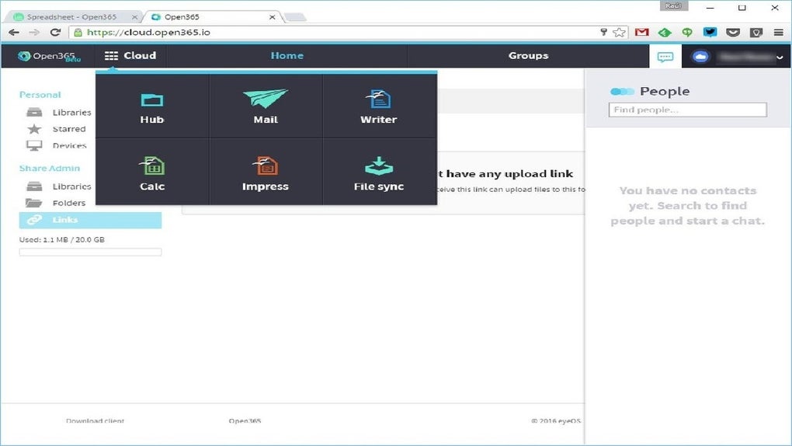Click the Libraries icon under Personal
Viewport: 792px width, 446px height.
(34, 112)
